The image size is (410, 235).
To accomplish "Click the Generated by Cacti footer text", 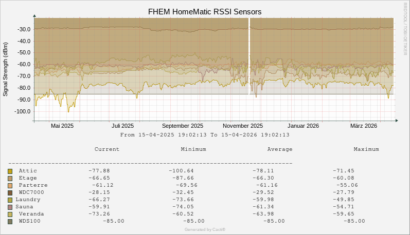I will pos(205,229).
